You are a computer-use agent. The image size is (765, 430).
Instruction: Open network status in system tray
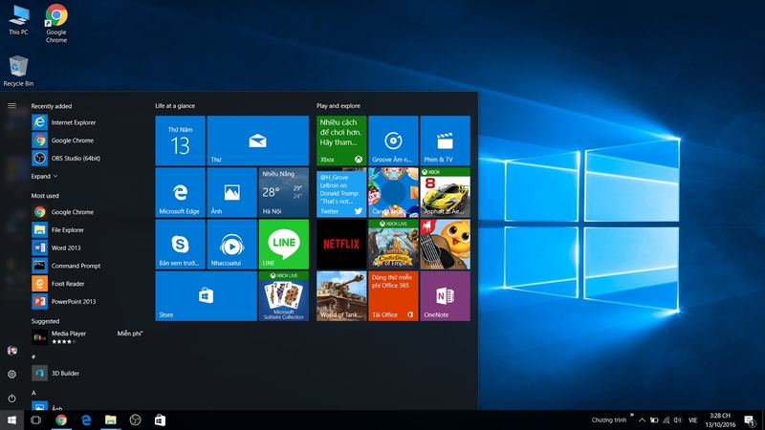pos(666,420)
